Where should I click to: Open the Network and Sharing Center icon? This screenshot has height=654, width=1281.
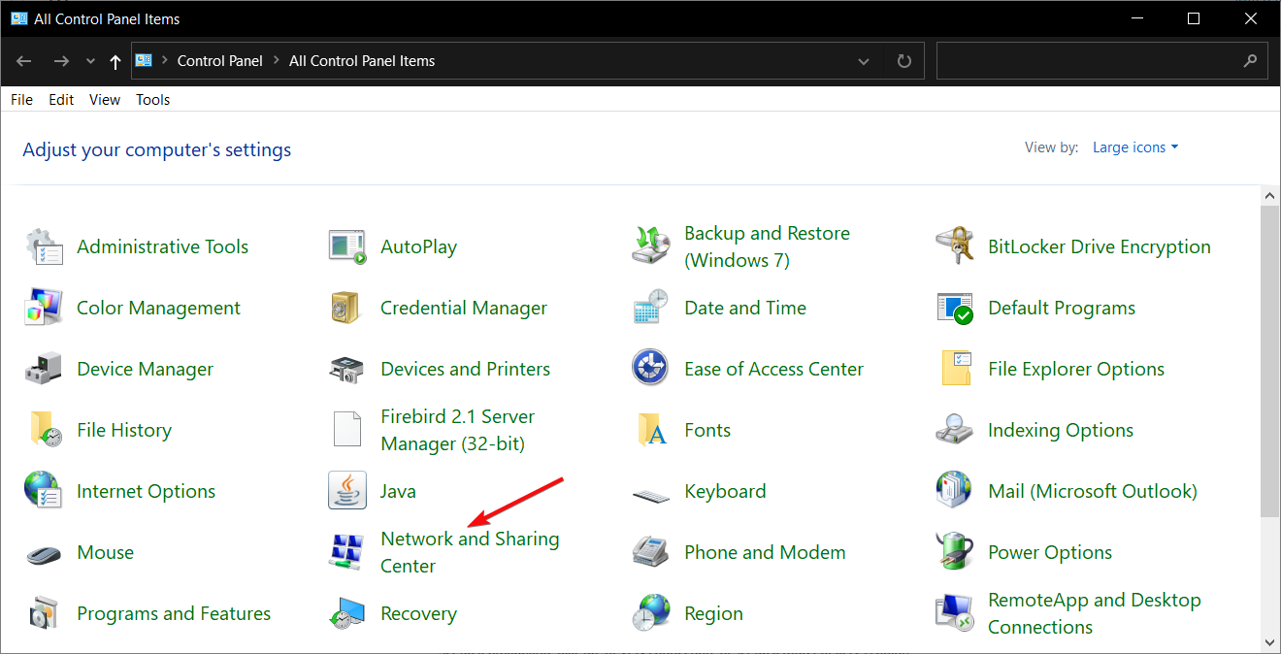click(x=346, y=553)
